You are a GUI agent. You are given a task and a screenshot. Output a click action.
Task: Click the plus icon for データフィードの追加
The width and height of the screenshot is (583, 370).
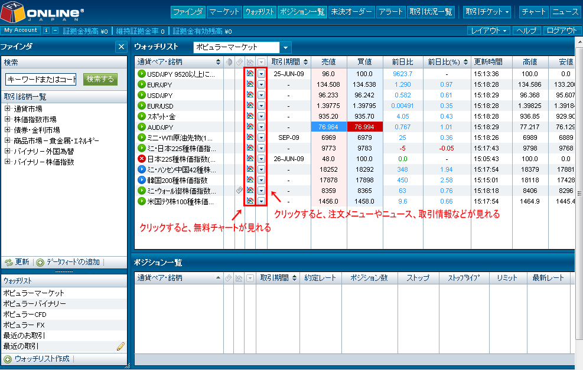(40, 262)
